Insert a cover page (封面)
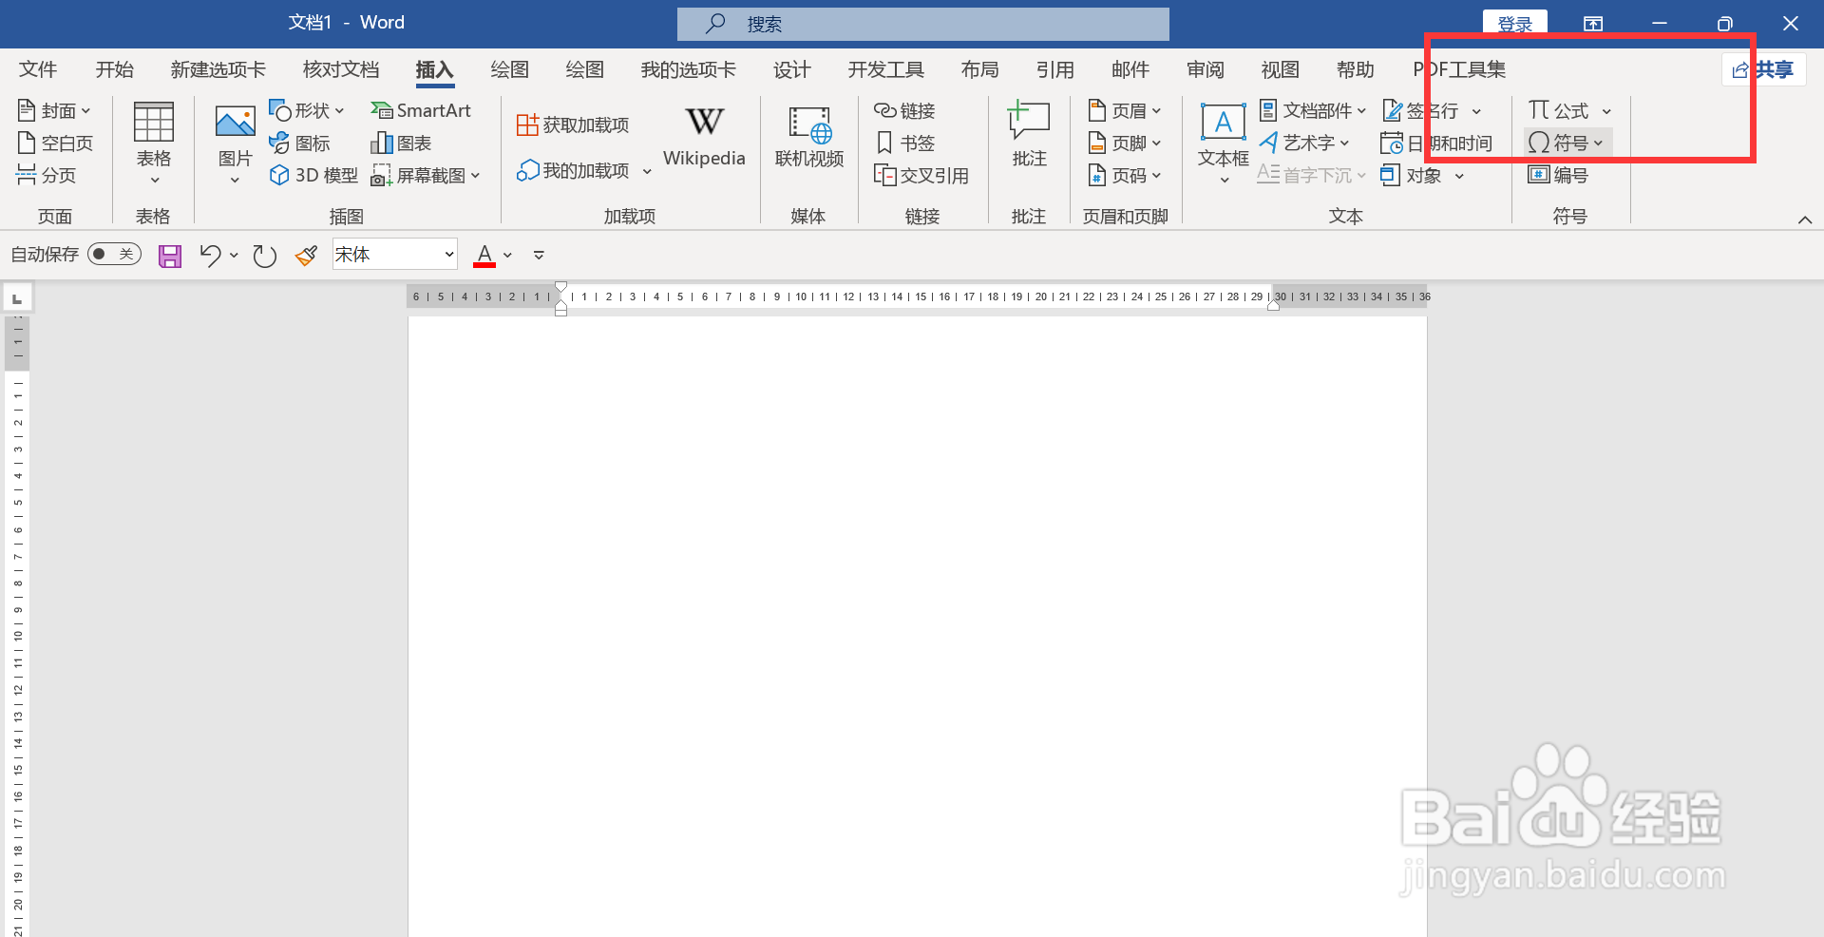Viewport: 1824px width, 937px height. tap(54, 111)
